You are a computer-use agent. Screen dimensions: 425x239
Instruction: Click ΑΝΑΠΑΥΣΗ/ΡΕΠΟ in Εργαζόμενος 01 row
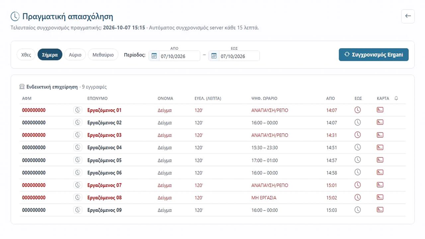click(270, 110)
